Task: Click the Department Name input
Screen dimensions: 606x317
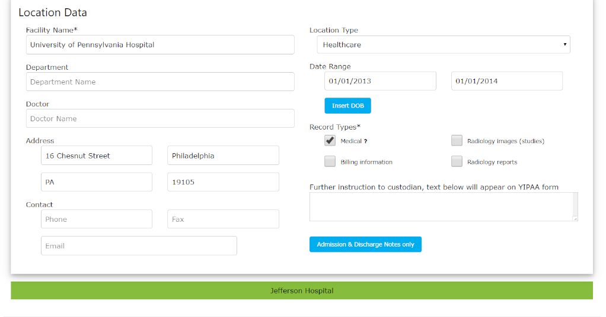Action: pos(160,82)
